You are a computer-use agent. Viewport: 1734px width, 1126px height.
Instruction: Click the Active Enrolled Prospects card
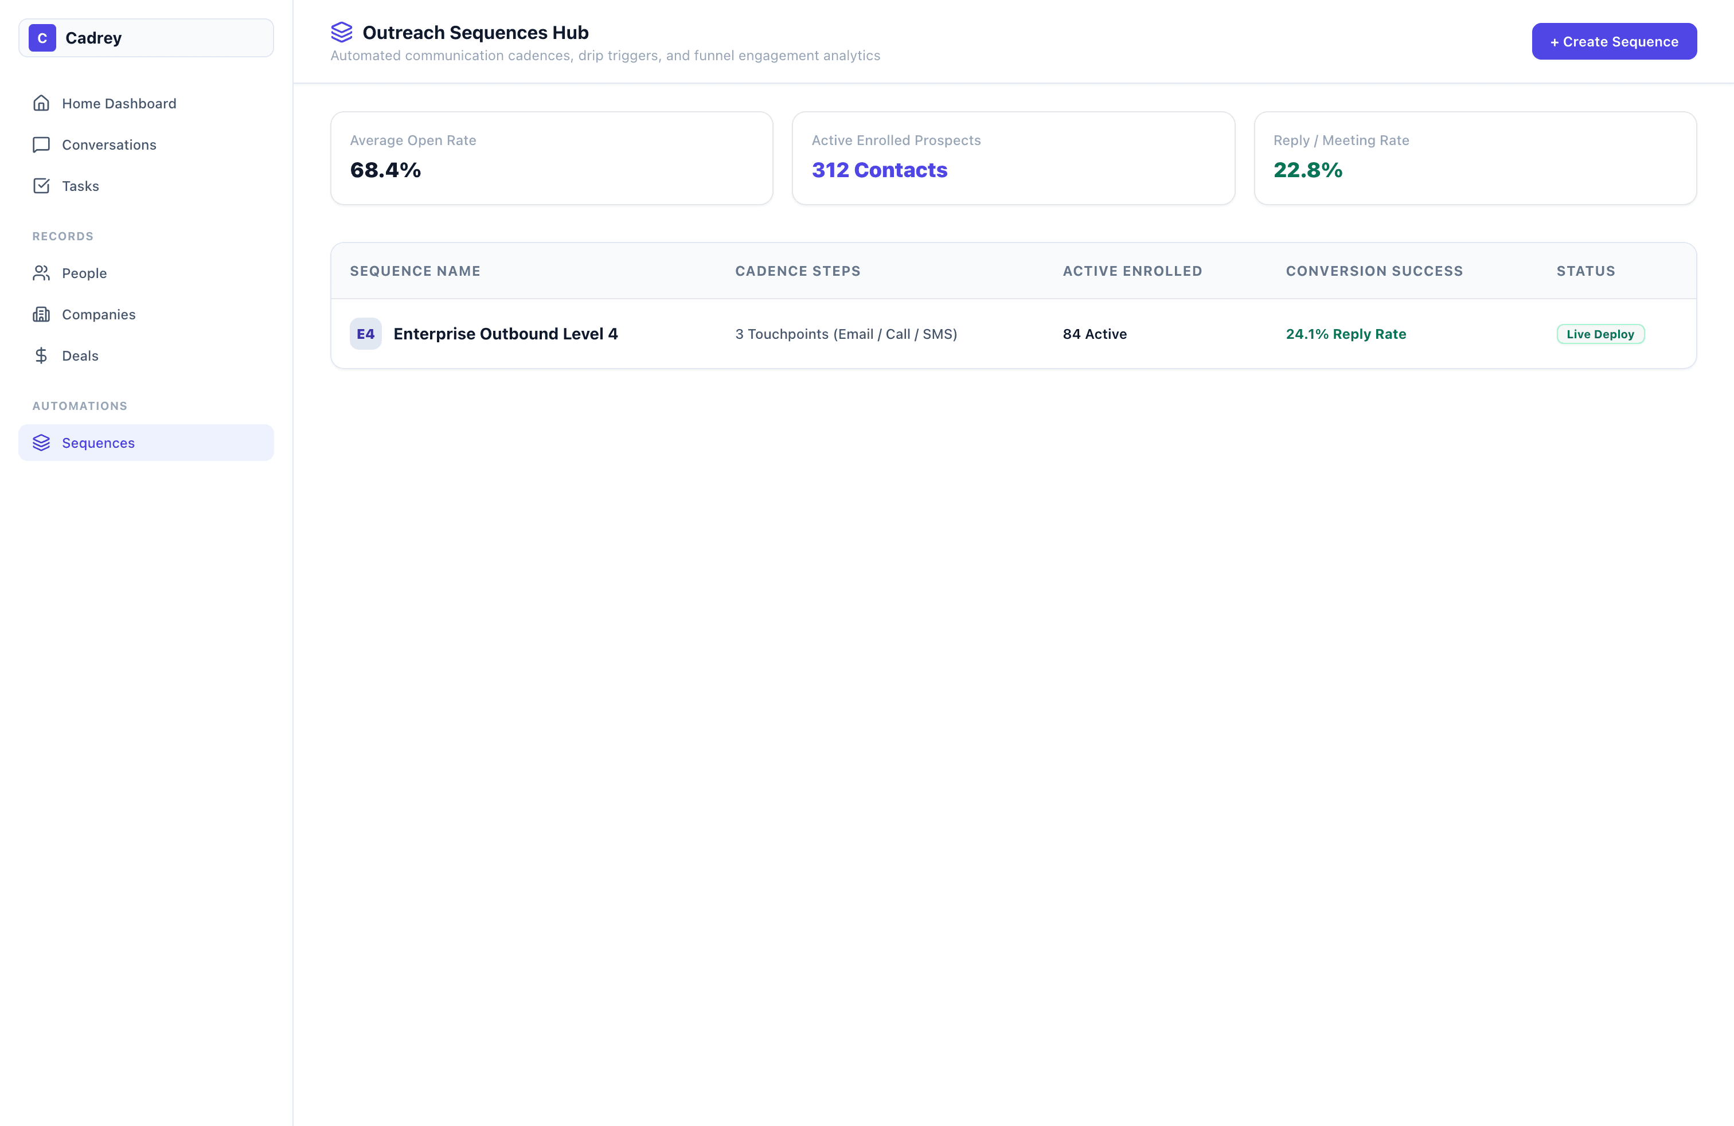point(1013,158)
